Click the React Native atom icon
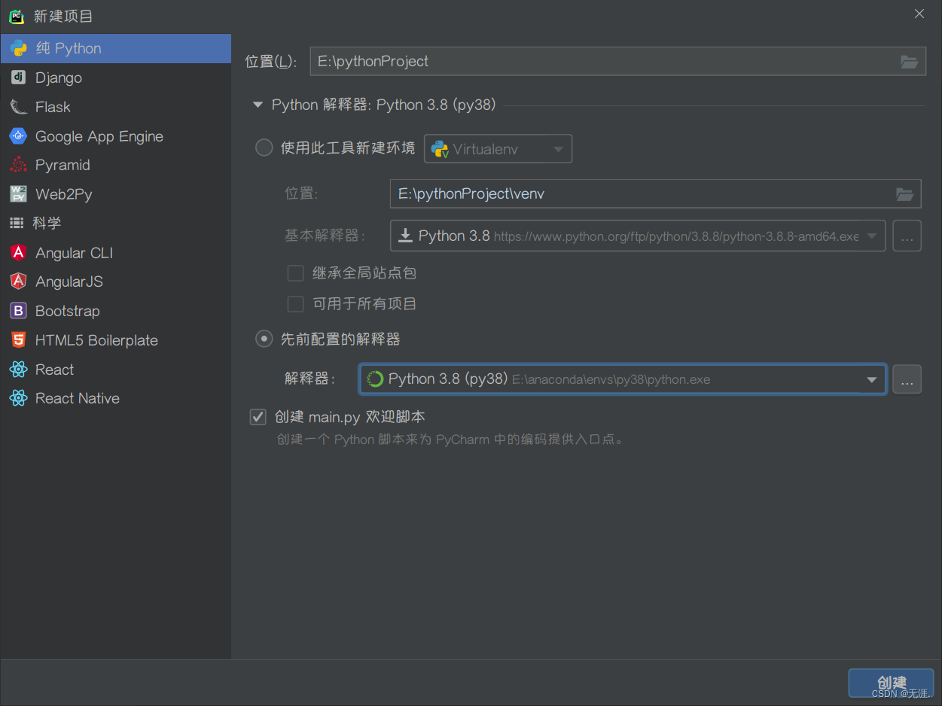Screen dimensions: 942x706 click(18, 398)
